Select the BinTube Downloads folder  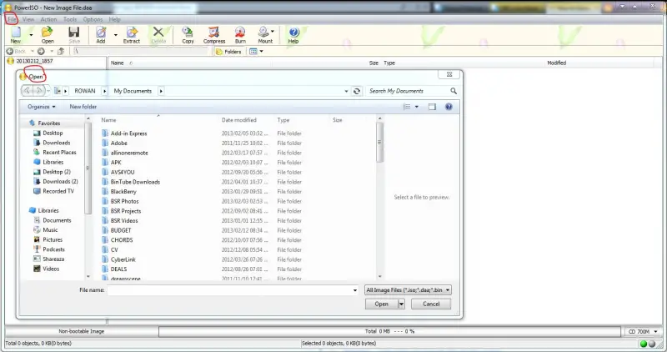point(135,182)
